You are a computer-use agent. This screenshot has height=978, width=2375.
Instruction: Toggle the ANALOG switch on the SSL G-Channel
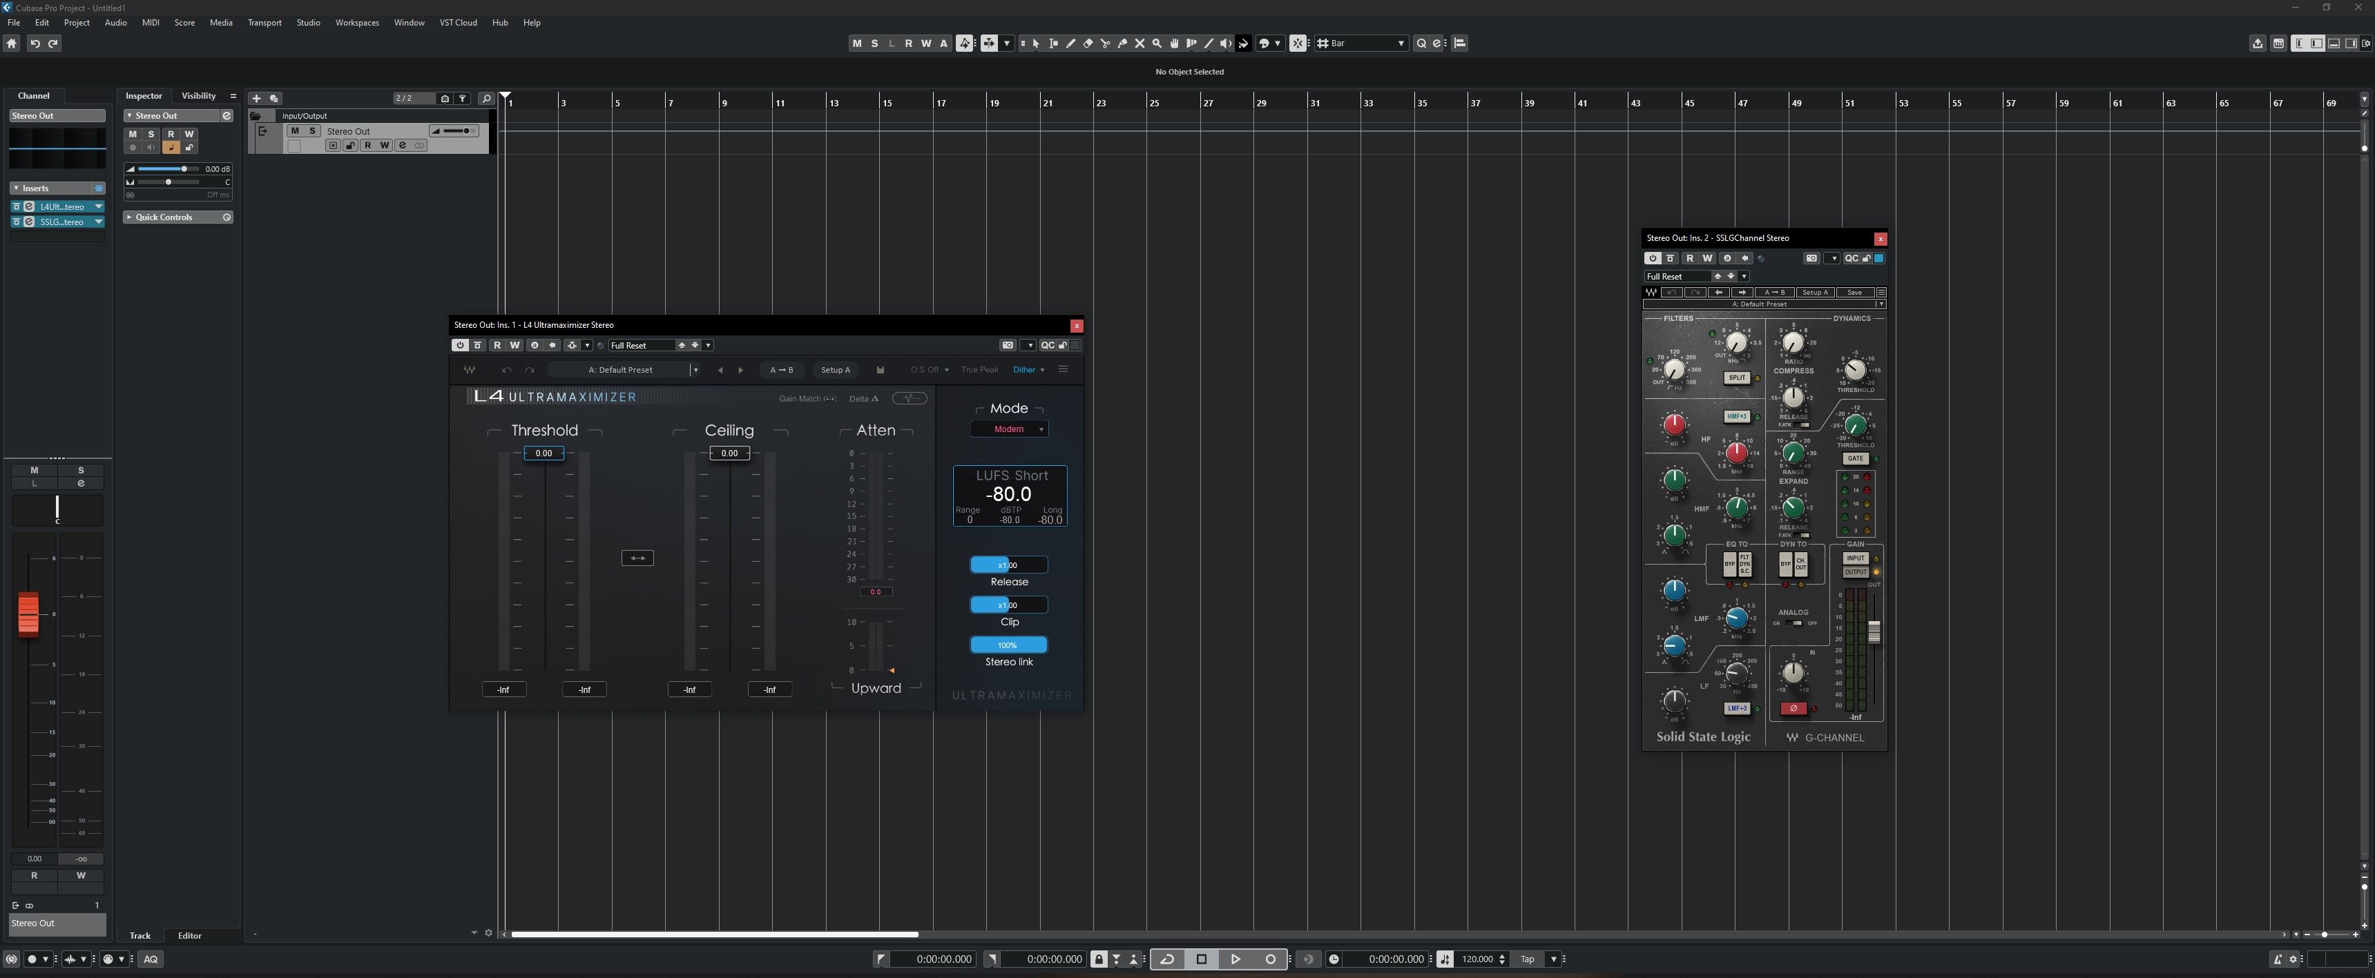[1795, 622]
